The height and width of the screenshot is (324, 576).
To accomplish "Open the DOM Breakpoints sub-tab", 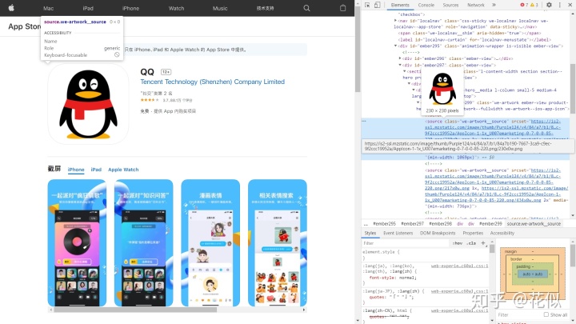I will (x=438, y=233).
